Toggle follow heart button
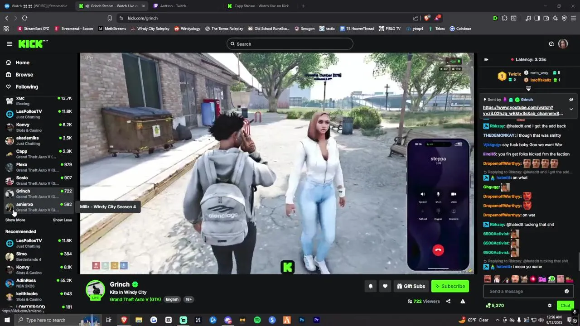This screenshot has height=326, width=580. (x=385, y=286)
